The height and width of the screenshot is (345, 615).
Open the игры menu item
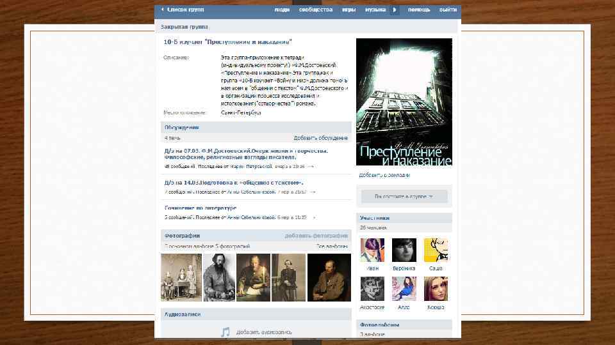[348, 10]
